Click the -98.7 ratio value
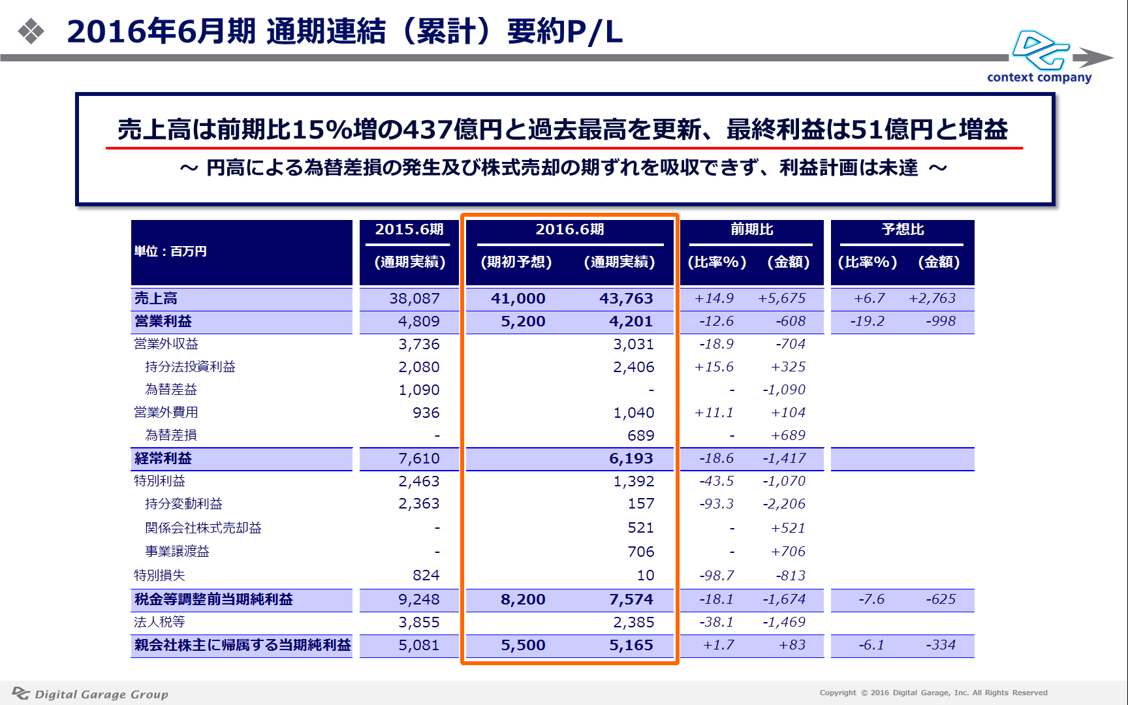1128x705 pixels. (717, 575)
